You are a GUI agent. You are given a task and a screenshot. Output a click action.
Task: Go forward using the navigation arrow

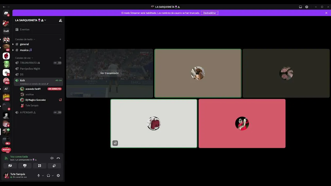click(x=9, y=7)
